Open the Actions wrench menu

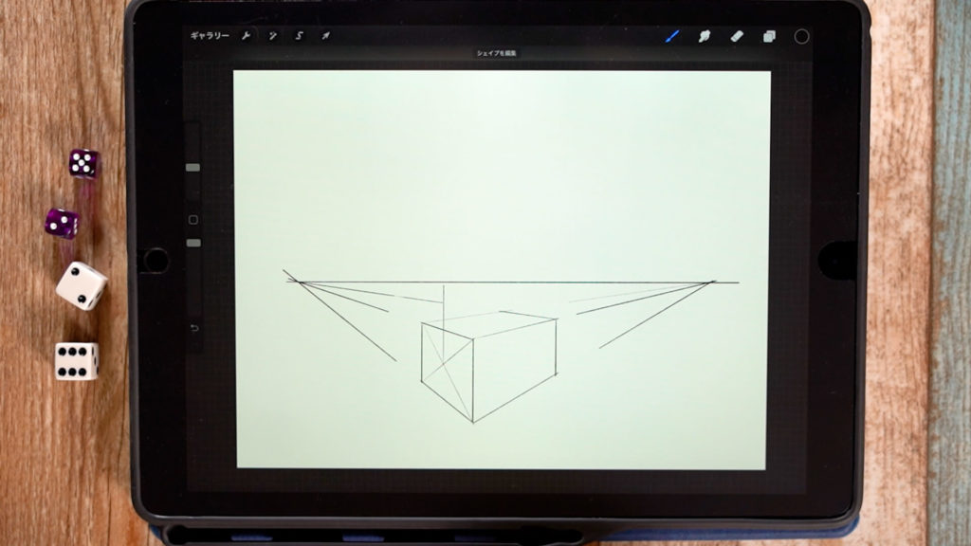point(246,36)
